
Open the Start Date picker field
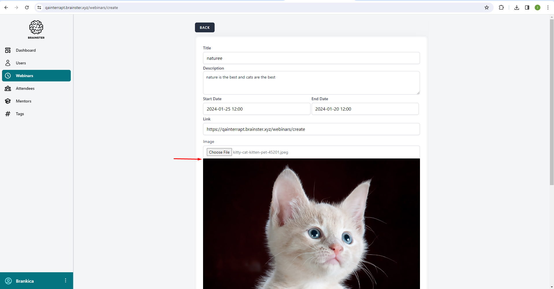coord(256,109)
